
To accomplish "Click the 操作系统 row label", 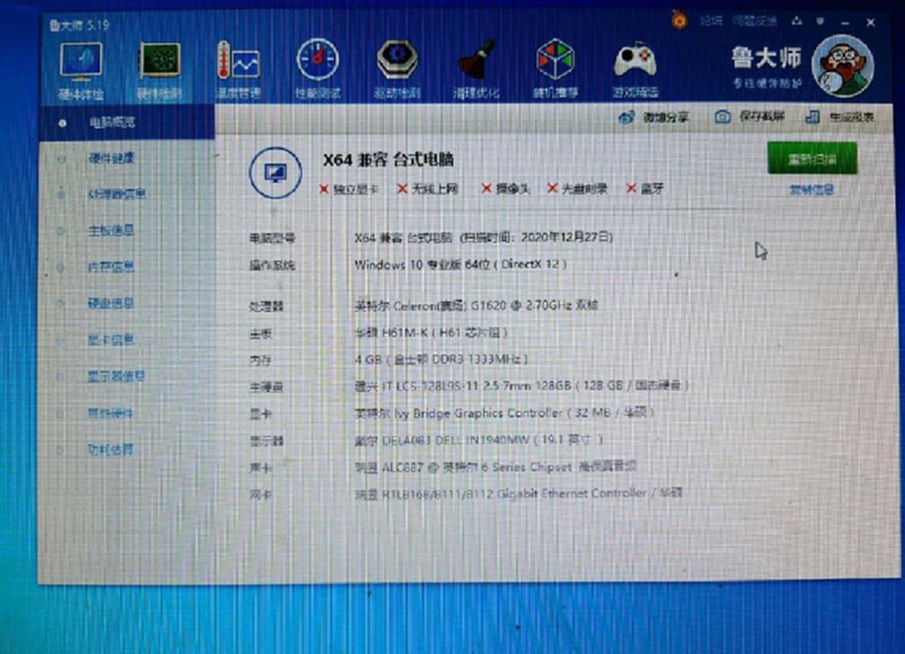I will 272,266.
